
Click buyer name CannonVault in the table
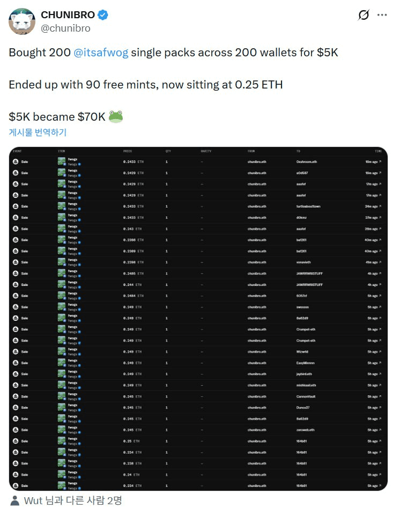pos(307,396)
